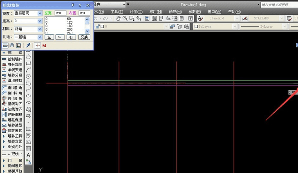This screenshot has width=298, height=173.
Task: Open the Tool Palettes icon
Action: [161, 18]
